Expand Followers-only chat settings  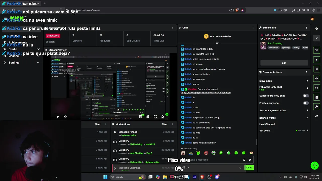[307, 88]
